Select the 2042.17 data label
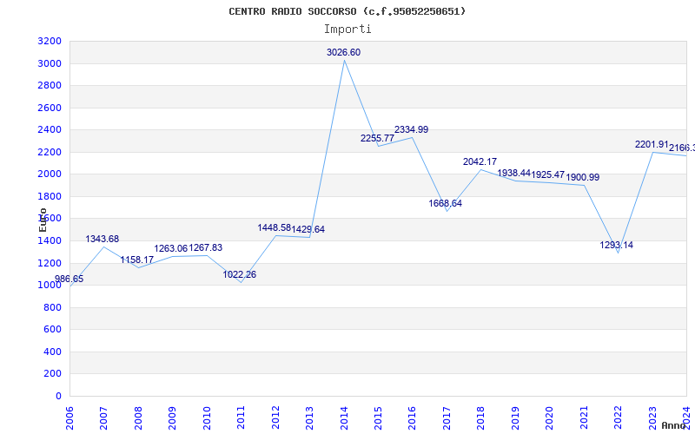Screen dimensions: 695x434 coord(480,161)
